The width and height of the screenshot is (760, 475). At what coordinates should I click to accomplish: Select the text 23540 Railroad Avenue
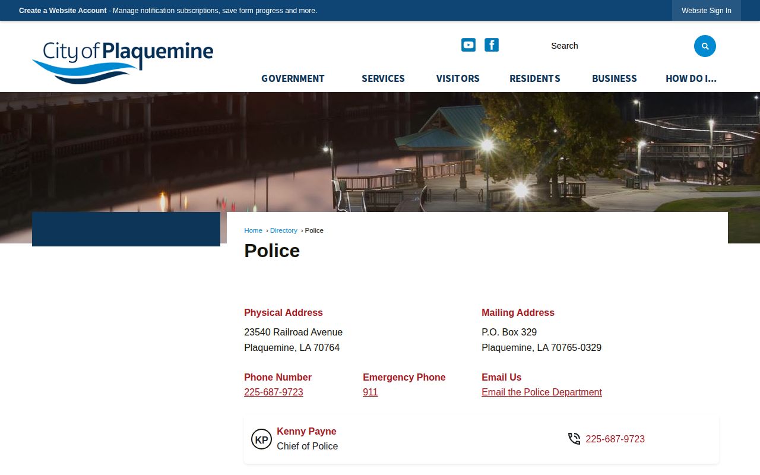point(293,332)
